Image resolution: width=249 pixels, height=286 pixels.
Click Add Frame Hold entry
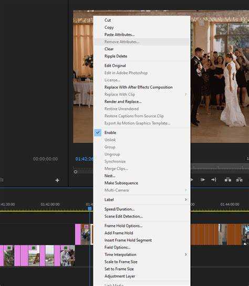(x=119, y=233)
